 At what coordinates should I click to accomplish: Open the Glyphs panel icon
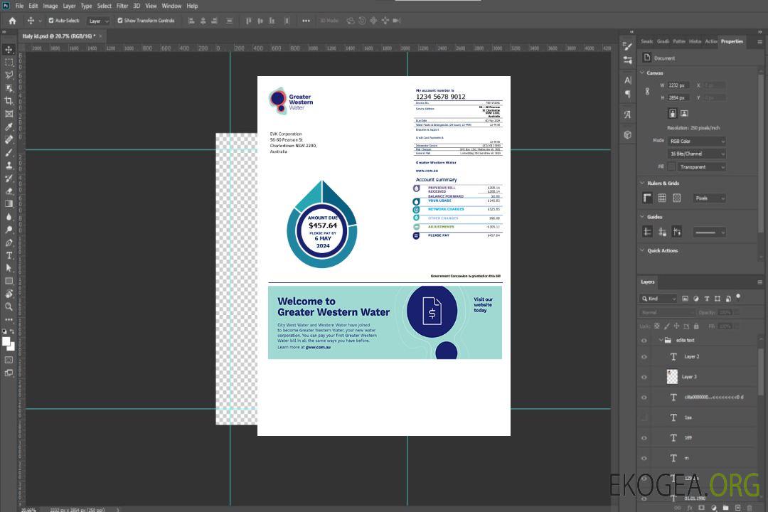pos(628,114)
